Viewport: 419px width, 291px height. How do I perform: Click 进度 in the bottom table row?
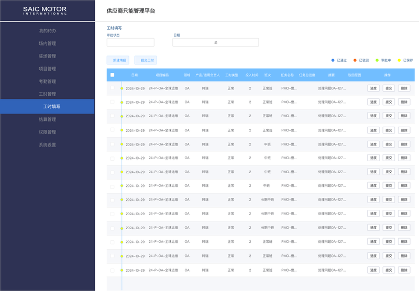point(373,270)
